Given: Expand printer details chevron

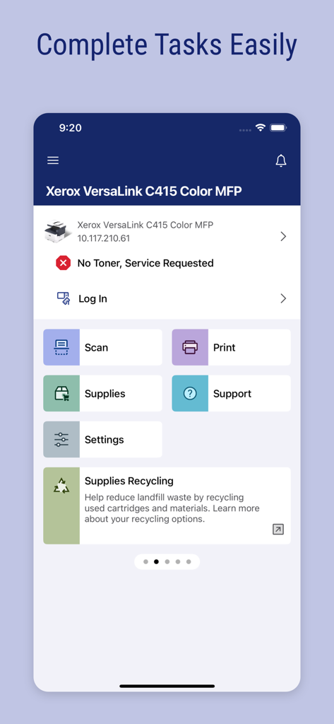Looking at the screenshot, I should [283, 236].
